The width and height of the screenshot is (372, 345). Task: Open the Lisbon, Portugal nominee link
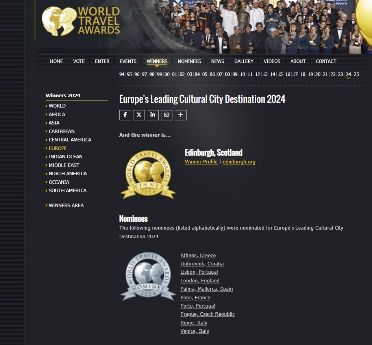pos(199,272)
